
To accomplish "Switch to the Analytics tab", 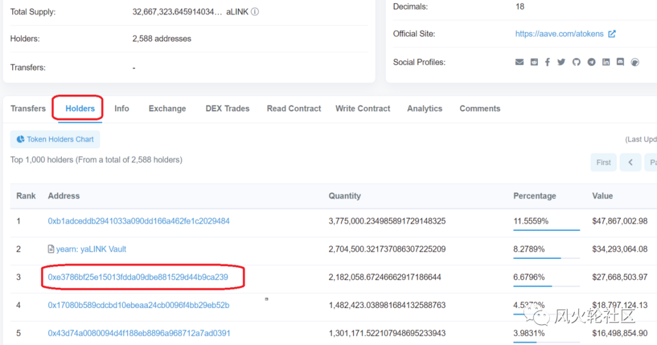I will (425, 109).
